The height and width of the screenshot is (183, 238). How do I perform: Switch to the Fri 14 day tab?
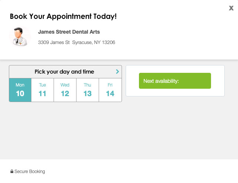(x=110, y=90)
